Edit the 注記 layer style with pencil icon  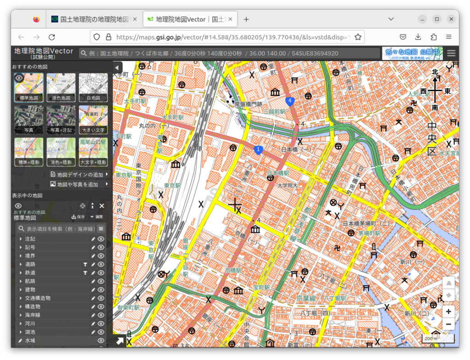[x=93, y=239]
